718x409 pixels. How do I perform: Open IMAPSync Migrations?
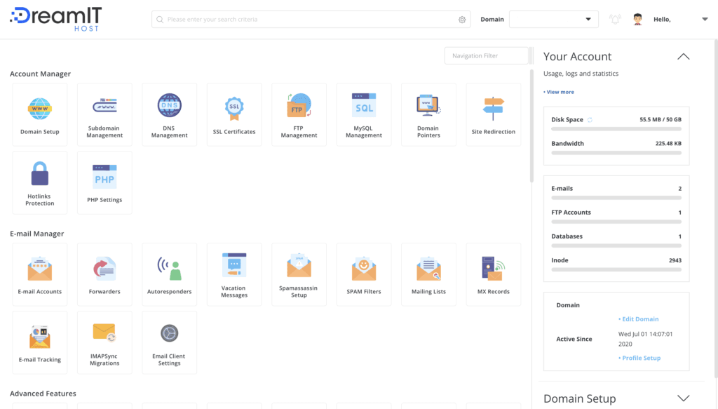[x=104, y=342]
